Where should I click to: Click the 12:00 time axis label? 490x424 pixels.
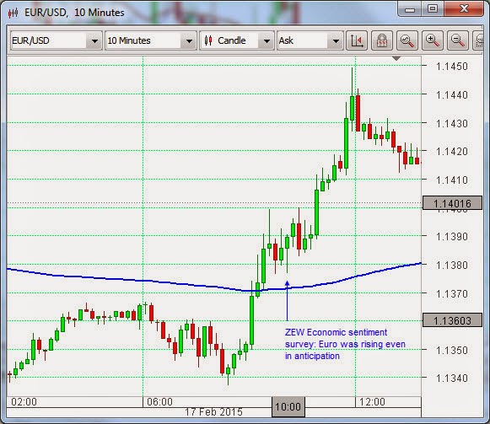[x=372, y=401]
